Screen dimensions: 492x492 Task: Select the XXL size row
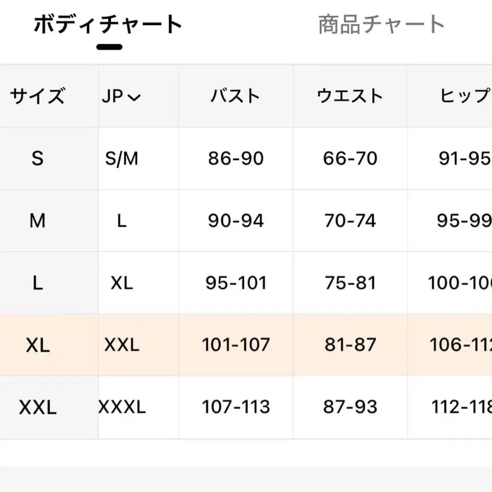point(37,407)
